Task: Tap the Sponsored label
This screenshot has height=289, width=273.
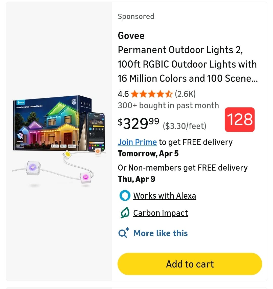Action: pyautogui.click(x=136, y=16)
